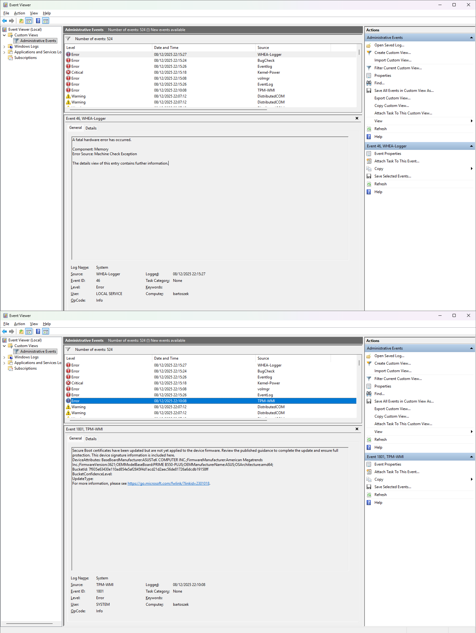476x633 pixels.
Task: Click the Properties icon in lower window Actions pane
Action: (x=369, y=386)
